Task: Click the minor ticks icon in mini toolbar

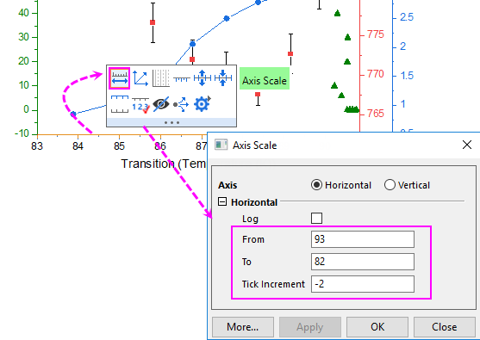Action: click(x=182, y=79)
